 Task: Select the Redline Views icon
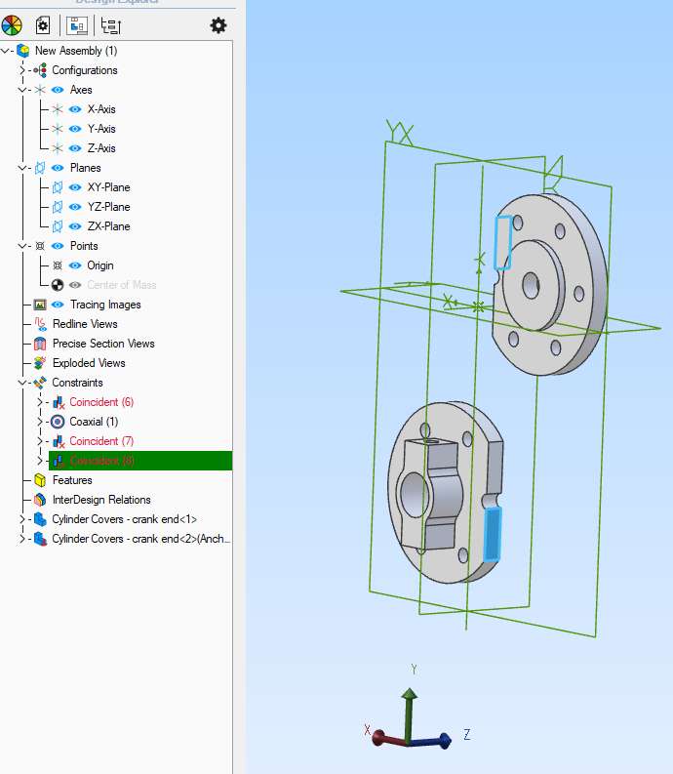point(40,324)
